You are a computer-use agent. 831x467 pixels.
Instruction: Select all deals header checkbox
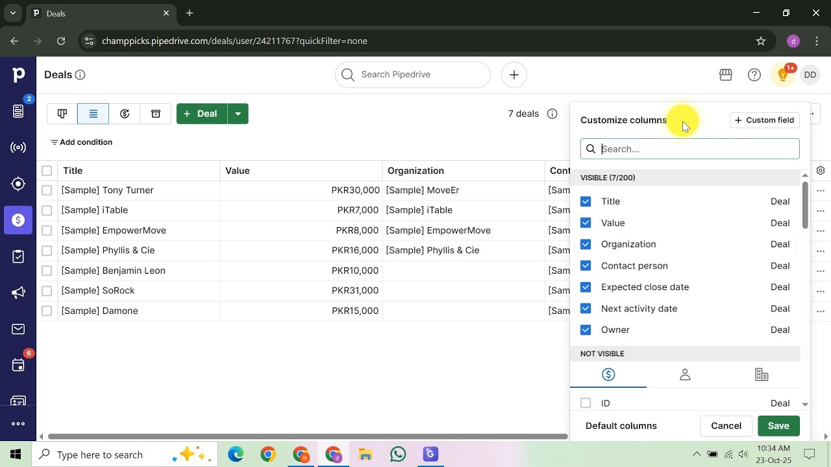(x=47, y=171)
